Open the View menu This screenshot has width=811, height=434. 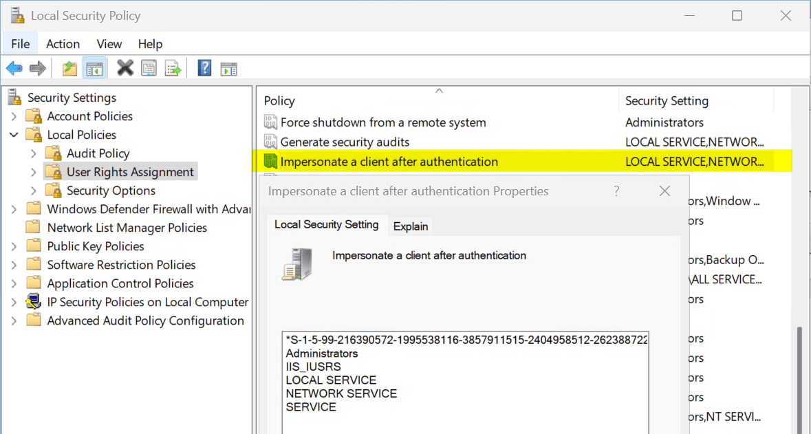pyautogui.click(x=109, y=44)
